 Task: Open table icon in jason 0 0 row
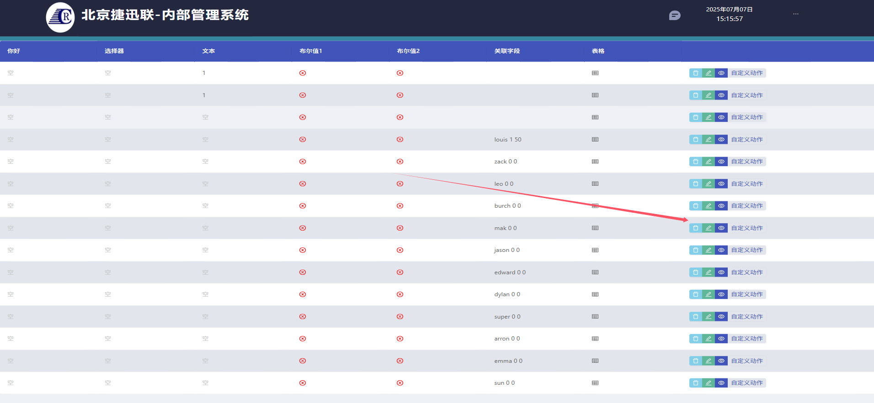(595, 250)
